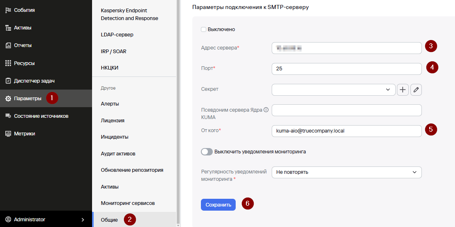
Task: Click the Ресурсы grid icon
Action: (x=8, y=63)
